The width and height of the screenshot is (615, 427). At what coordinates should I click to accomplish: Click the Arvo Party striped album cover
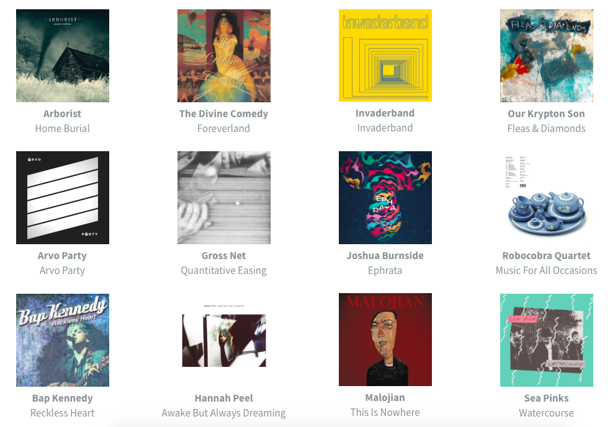click(x=63, y=198)
